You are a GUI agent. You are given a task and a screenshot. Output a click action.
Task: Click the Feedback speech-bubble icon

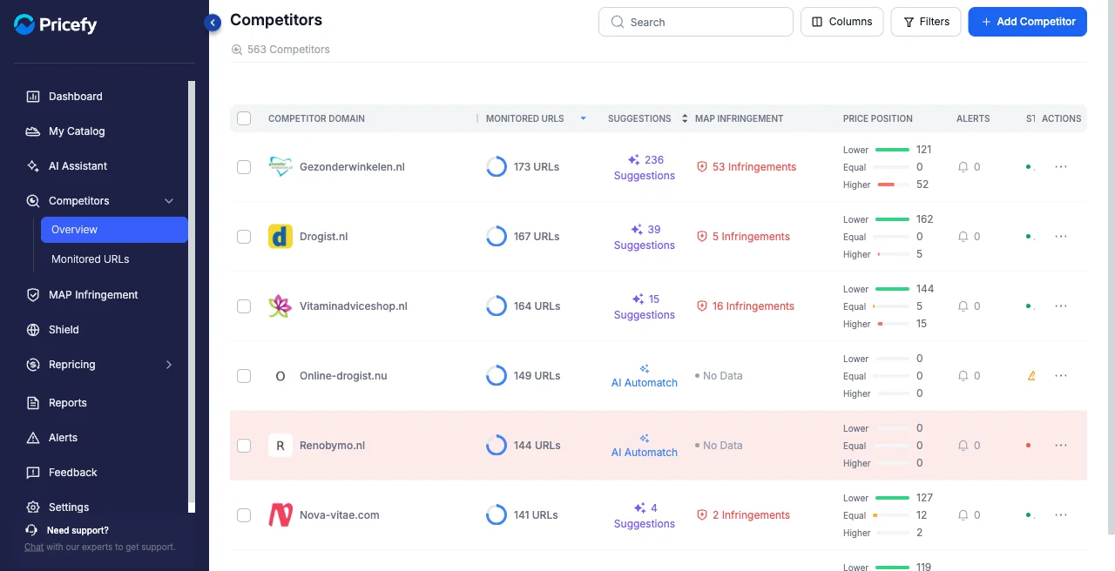pos(33,473)
